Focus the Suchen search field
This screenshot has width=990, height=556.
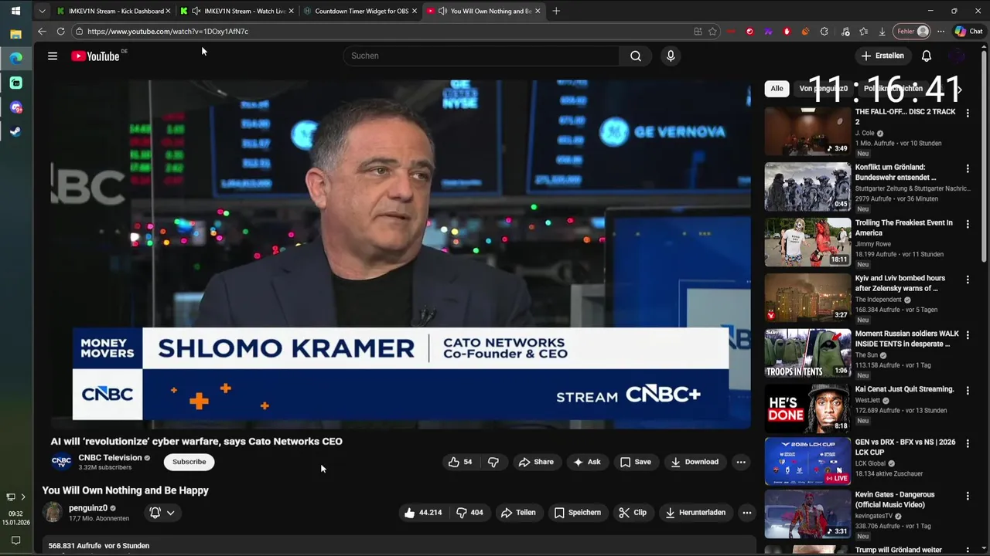pyautogui.click(x=481, y=56)
